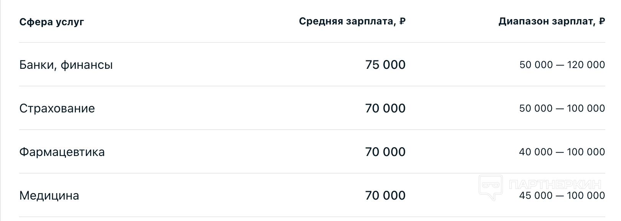Select the "Банки, финансы" row label
621x221 pixels.
coord(66,65)
